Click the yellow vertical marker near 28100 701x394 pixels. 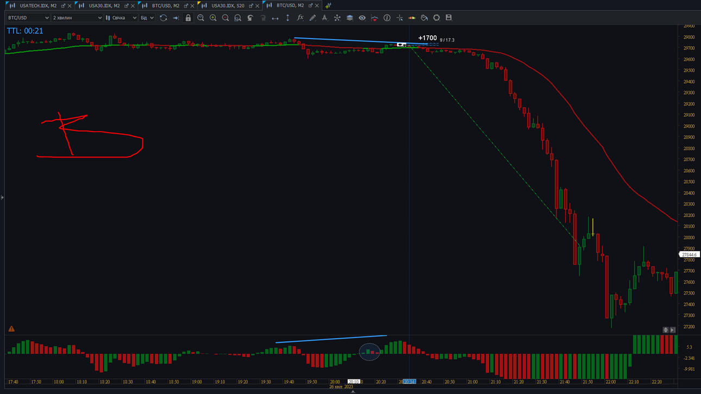pyautogui.click(x=592, y=227)
